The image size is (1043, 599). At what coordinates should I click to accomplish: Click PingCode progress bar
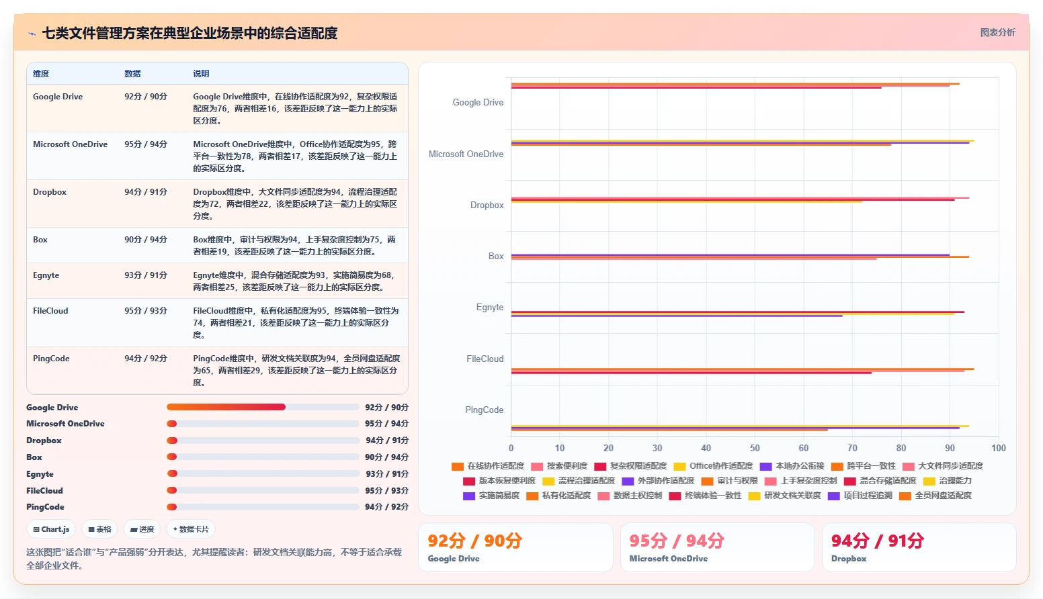tap(263, 507)
